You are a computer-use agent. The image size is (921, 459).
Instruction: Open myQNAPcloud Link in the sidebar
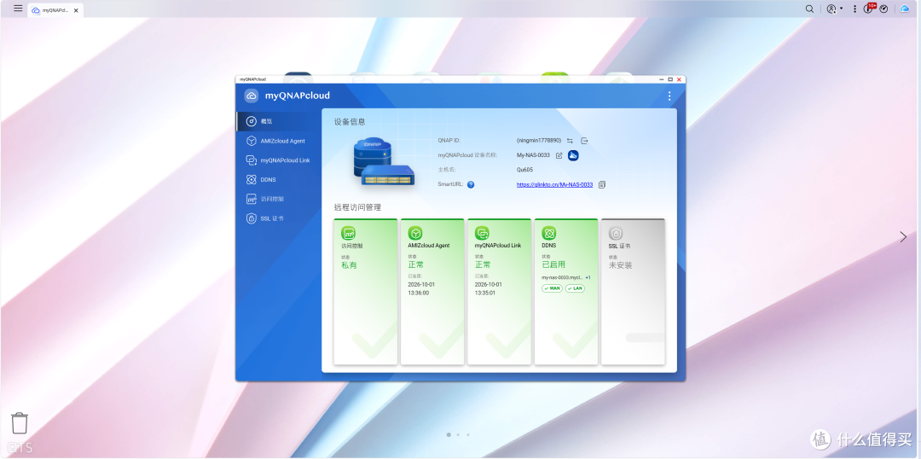point(279,160)
